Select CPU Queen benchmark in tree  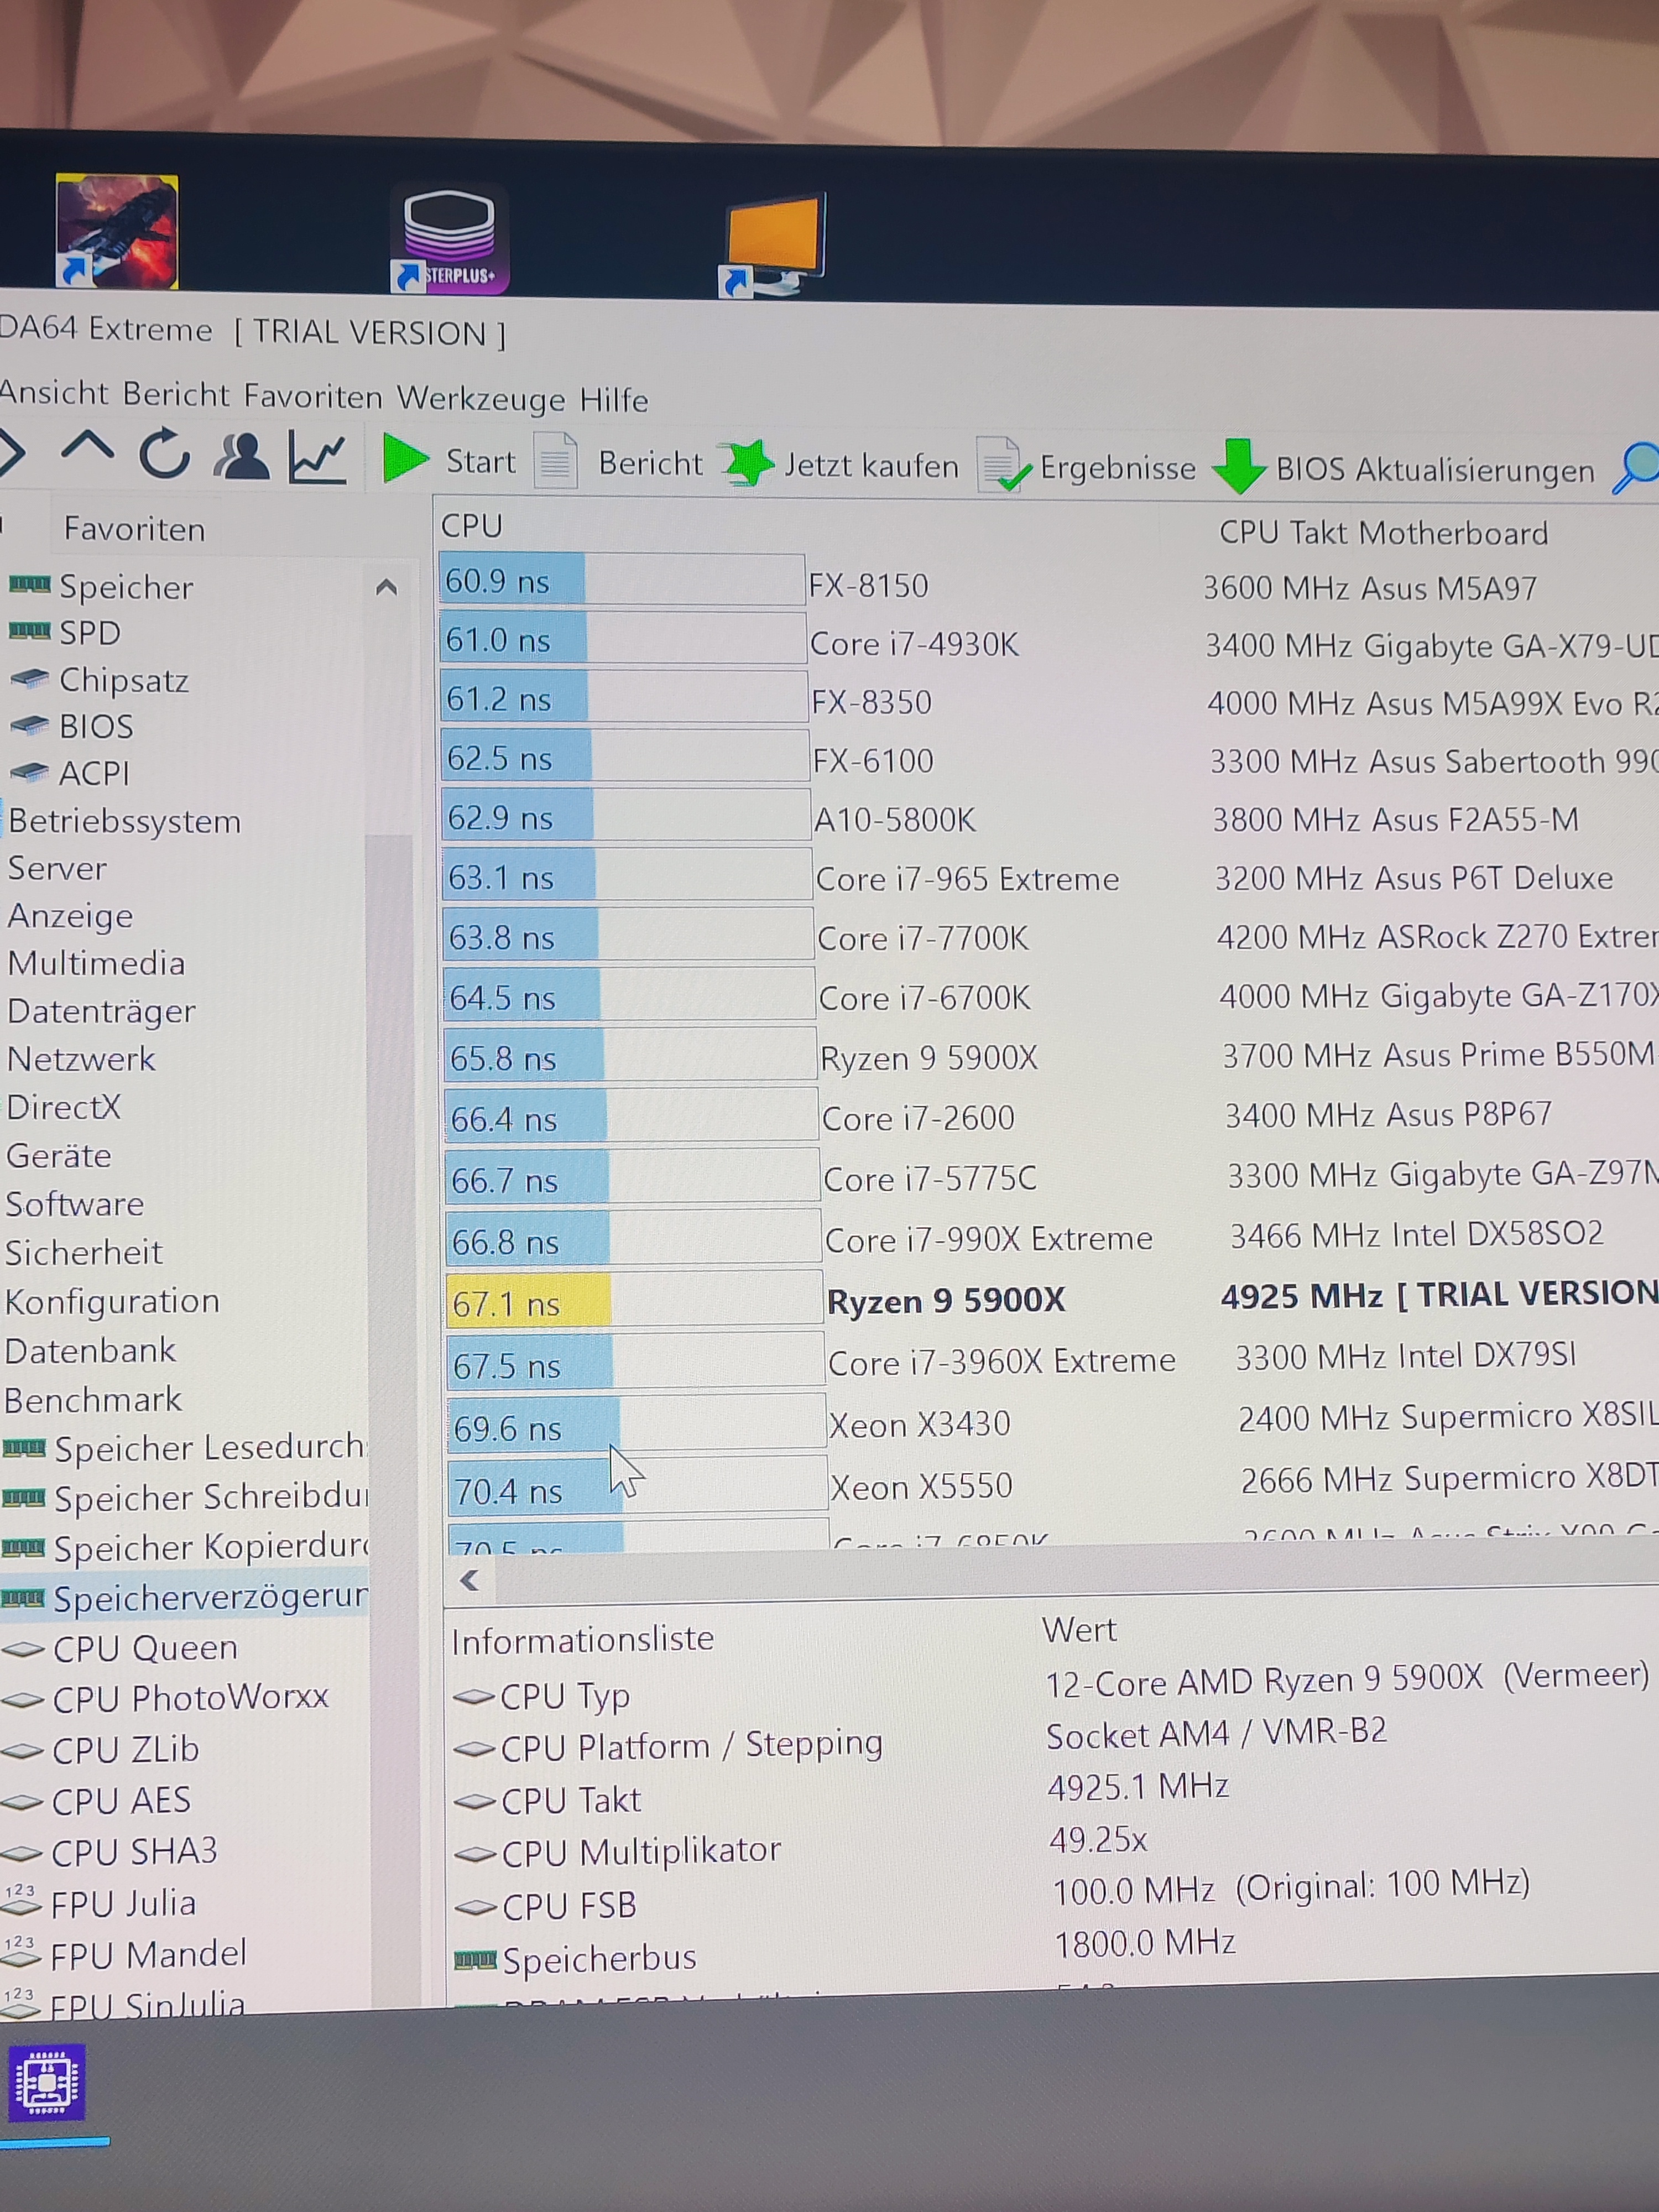click(144, 1648)
